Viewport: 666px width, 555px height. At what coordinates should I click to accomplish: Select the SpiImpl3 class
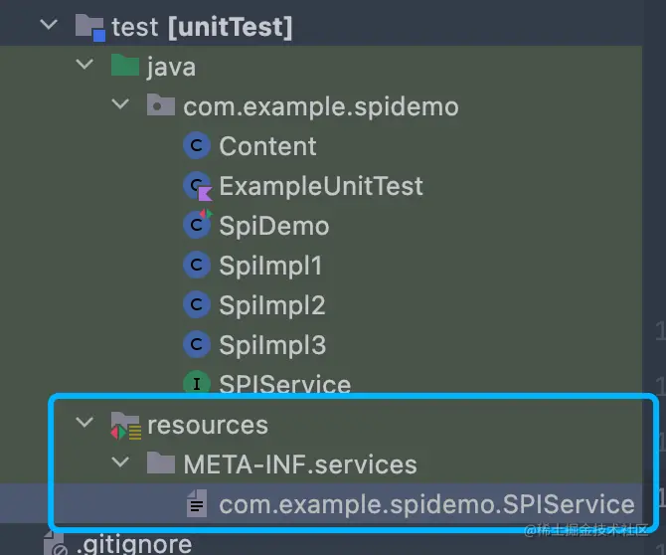[272, 345]
